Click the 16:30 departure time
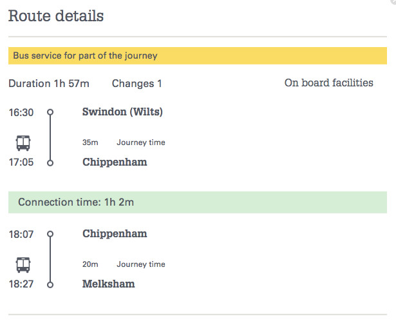 click(21, 112)
